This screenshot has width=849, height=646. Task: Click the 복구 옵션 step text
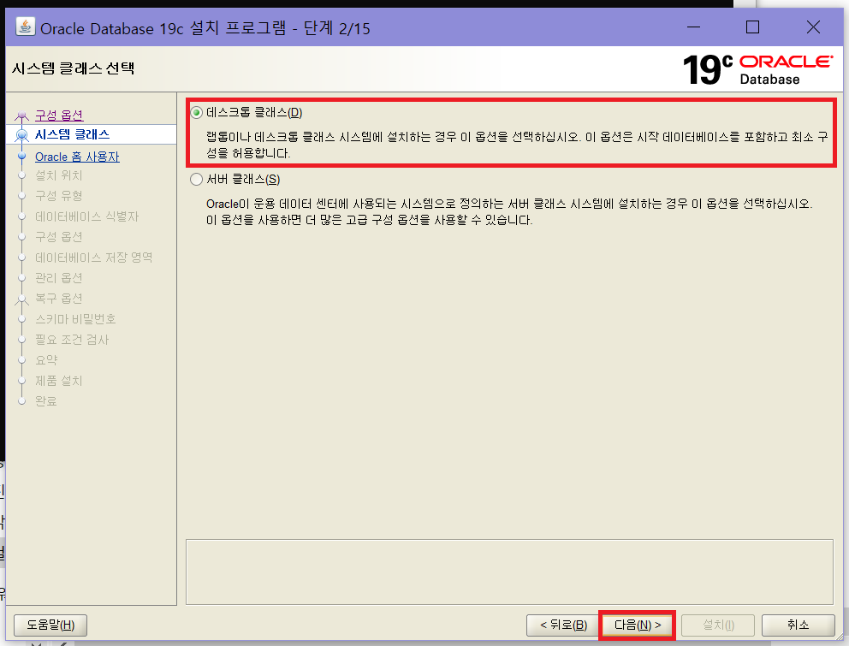pyautogui.click(x=58, y=299)
